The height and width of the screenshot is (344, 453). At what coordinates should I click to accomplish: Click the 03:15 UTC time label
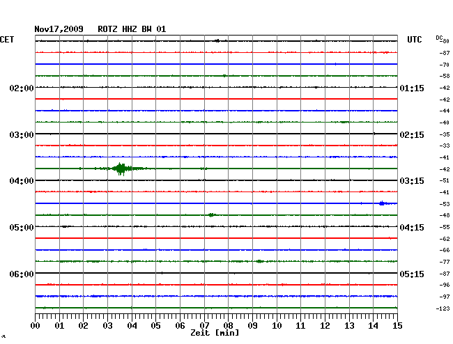[412, 181]
